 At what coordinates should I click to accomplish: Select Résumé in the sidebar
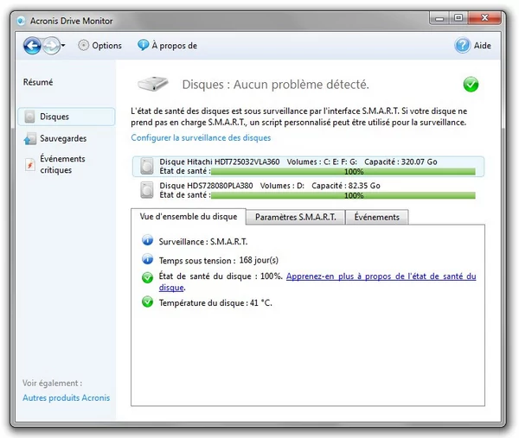click(38, 82)
